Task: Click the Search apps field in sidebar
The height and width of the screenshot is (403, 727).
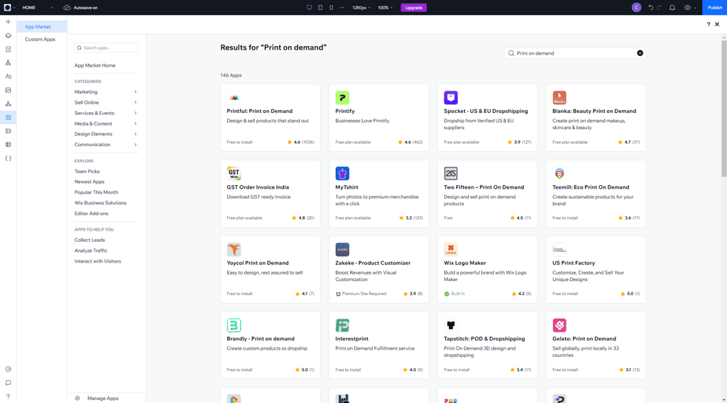Action: click(106, 48)
